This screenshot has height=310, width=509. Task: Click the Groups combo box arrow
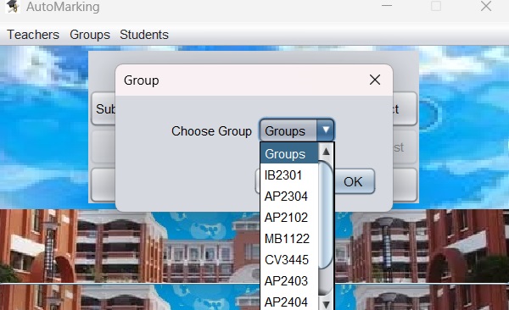[326, 130]
